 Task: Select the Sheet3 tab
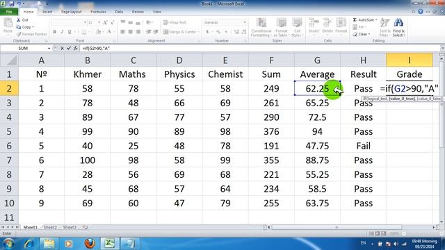[70, 227]
